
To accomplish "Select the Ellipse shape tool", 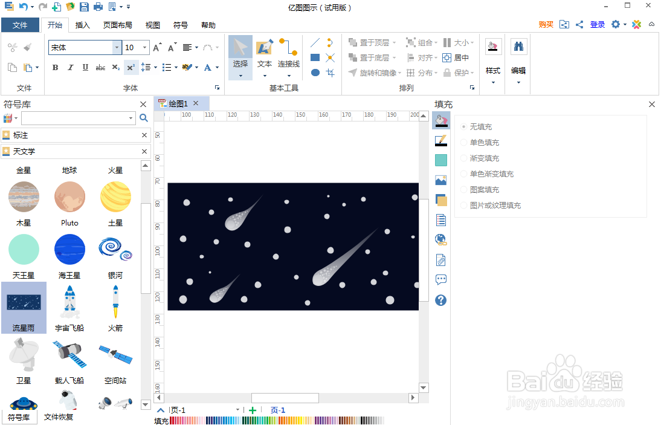I will (x=315, y=73).
